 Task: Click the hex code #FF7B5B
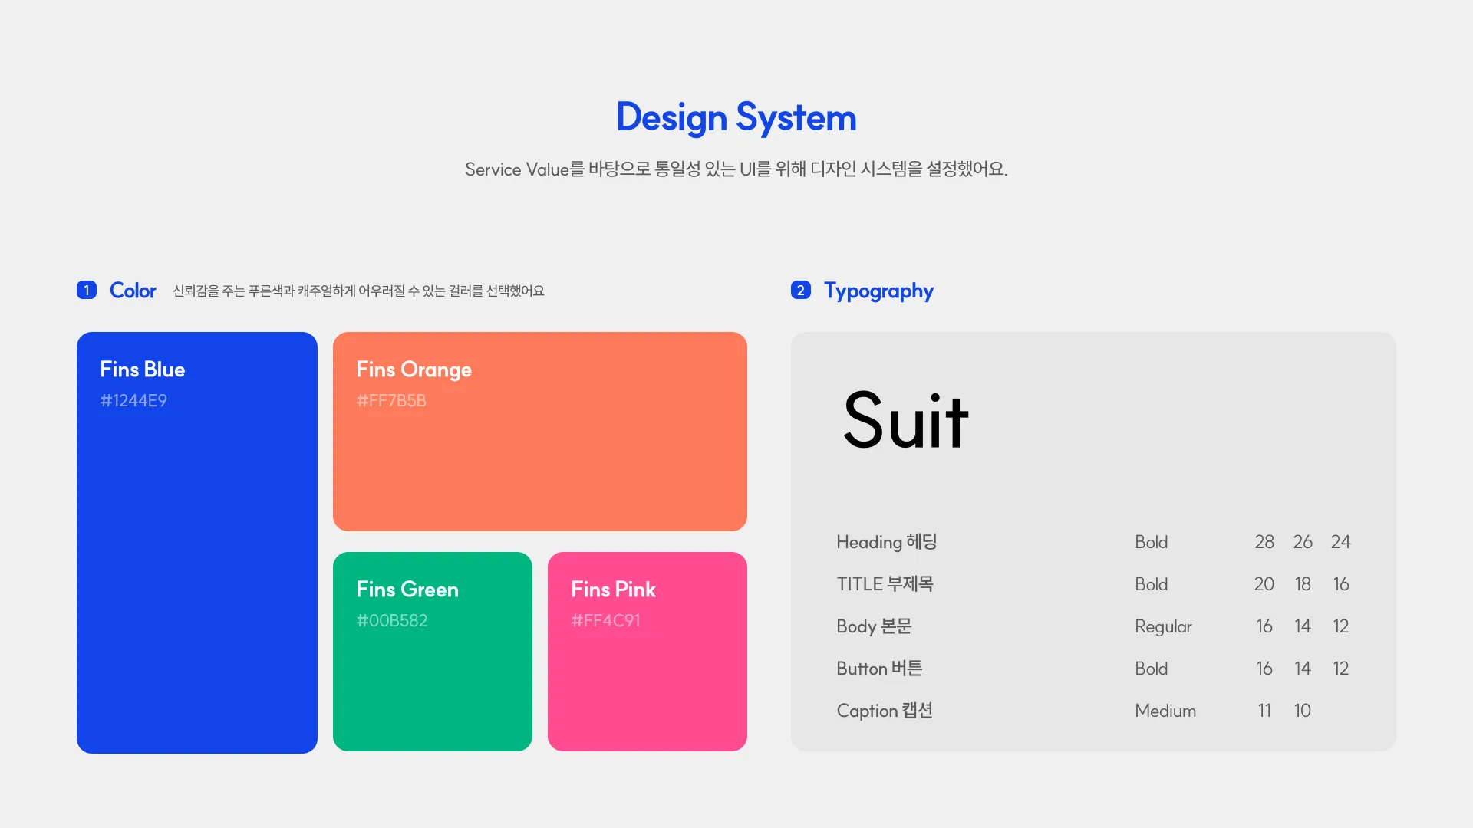[391, 400]
